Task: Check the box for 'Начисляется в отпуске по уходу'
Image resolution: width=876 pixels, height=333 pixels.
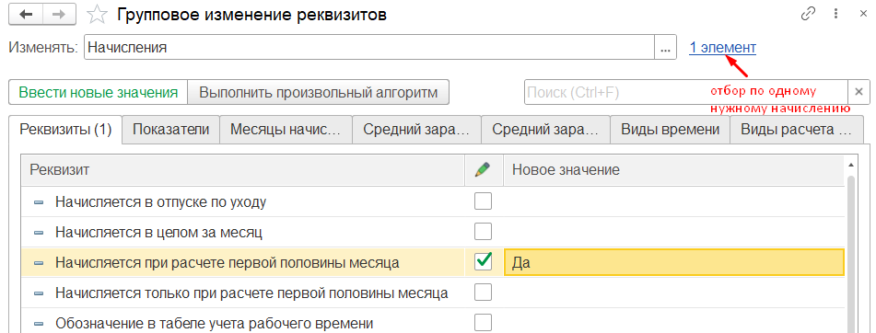Action: click(483, 201)
